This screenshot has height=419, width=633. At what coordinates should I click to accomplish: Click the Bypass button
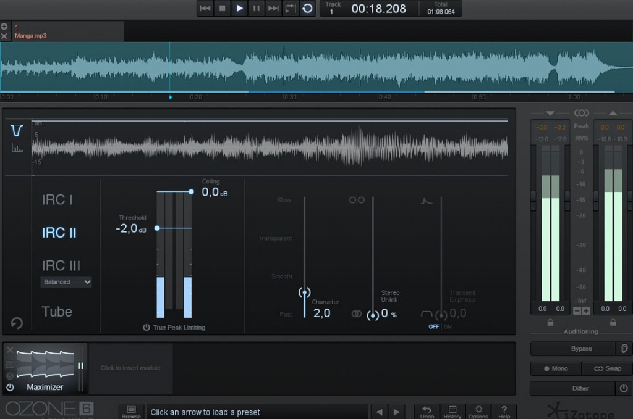click(x=573, y=349)
